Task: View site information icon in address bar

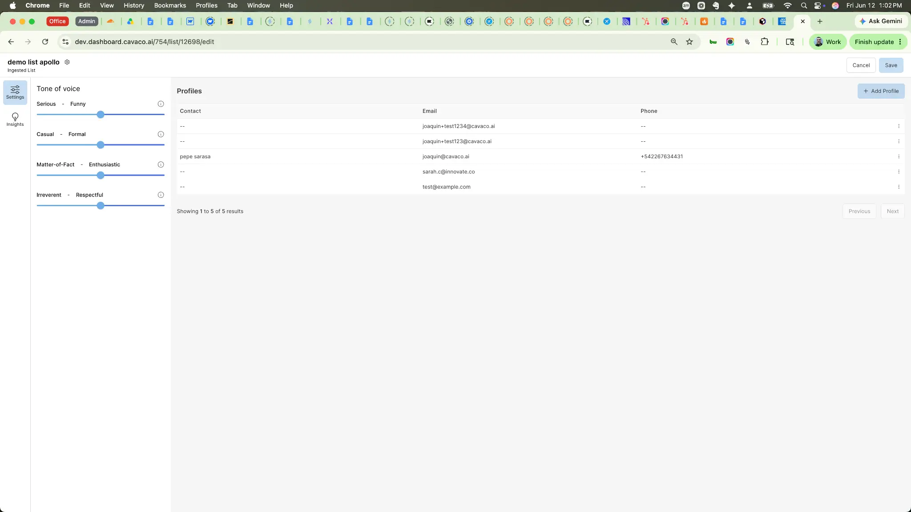Action: point(65,42)
